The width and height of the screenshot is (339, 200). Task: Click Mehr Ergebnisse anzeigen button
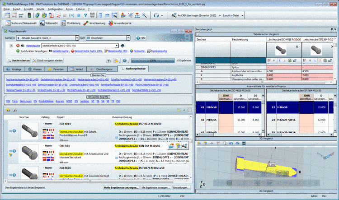point(121,188)
